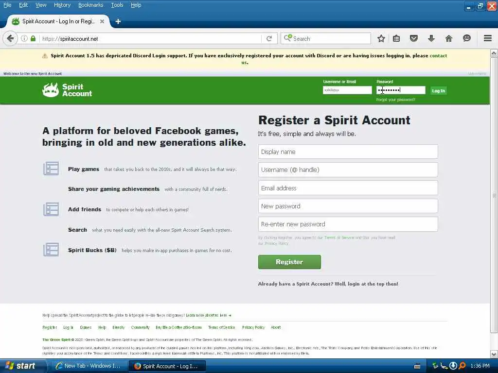Reload the page with the refresh arrow
This screenshot has width=498, height=373.
[269, 38]
